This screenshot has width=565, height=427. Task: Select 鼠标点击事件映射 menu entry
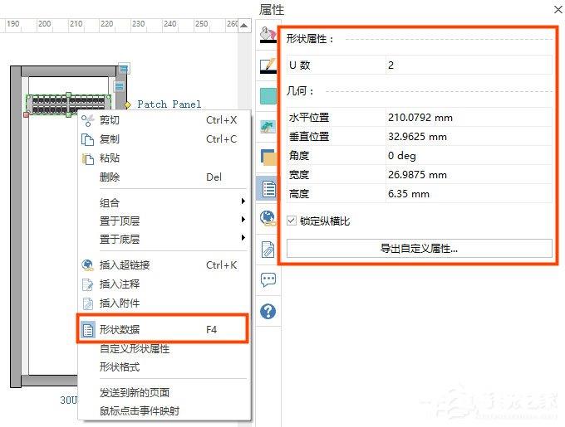click(164, 410)
